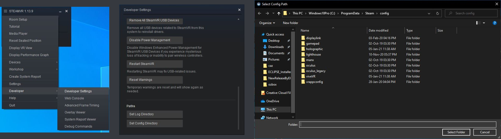Viewport: 501px width, 139px height.
Task: Open the Organize dropdown
Action: coord(267,23)
